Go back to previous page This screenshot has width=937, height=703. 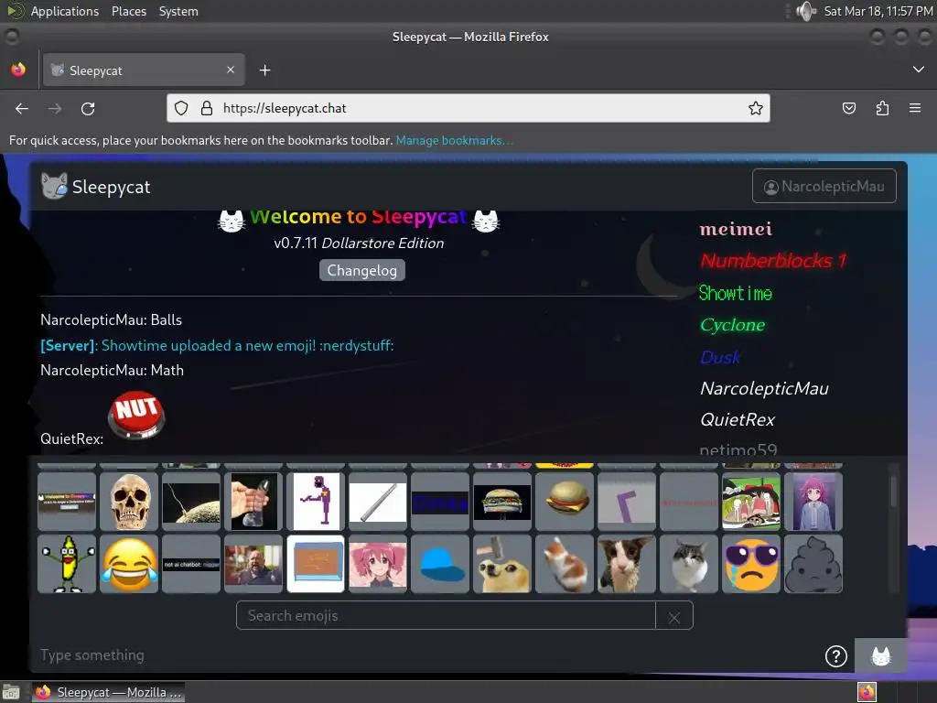[x=22, y=108]
